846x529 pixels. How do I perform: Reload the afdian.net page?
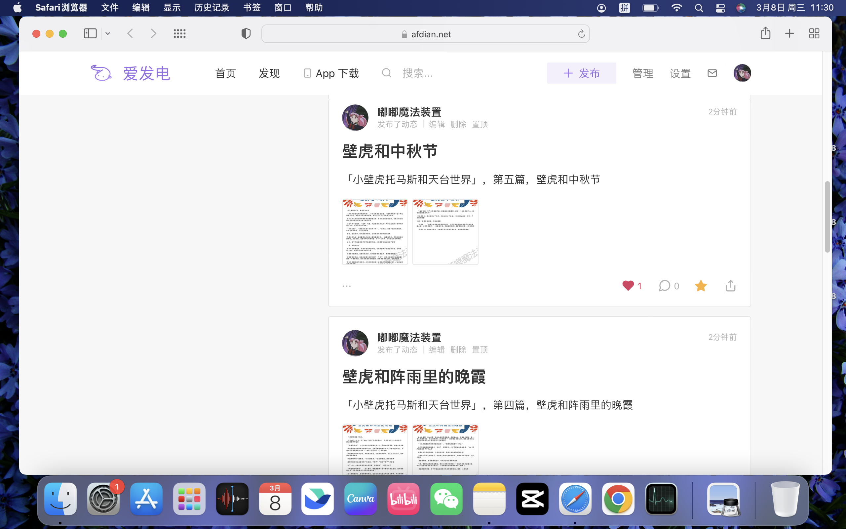tap(581, 34)
